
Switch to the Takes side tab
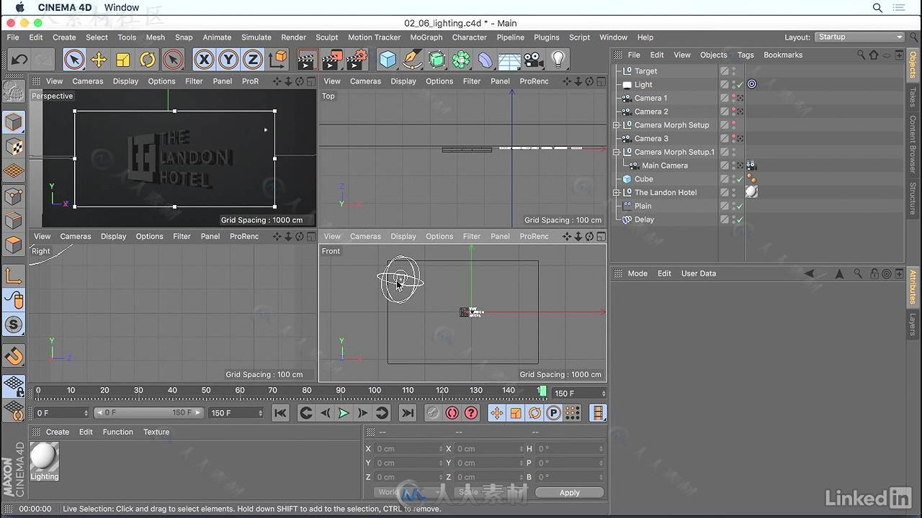point(913,97)
